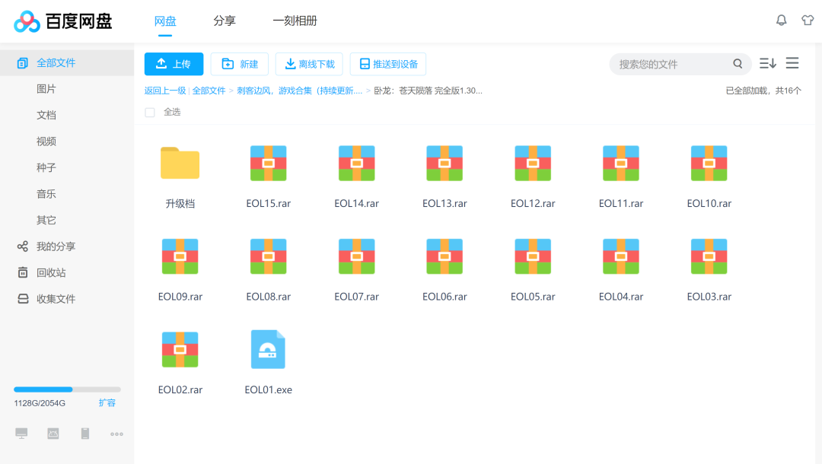
Task: Select the EOL09.rar archive icon
Action: (180, 256)
